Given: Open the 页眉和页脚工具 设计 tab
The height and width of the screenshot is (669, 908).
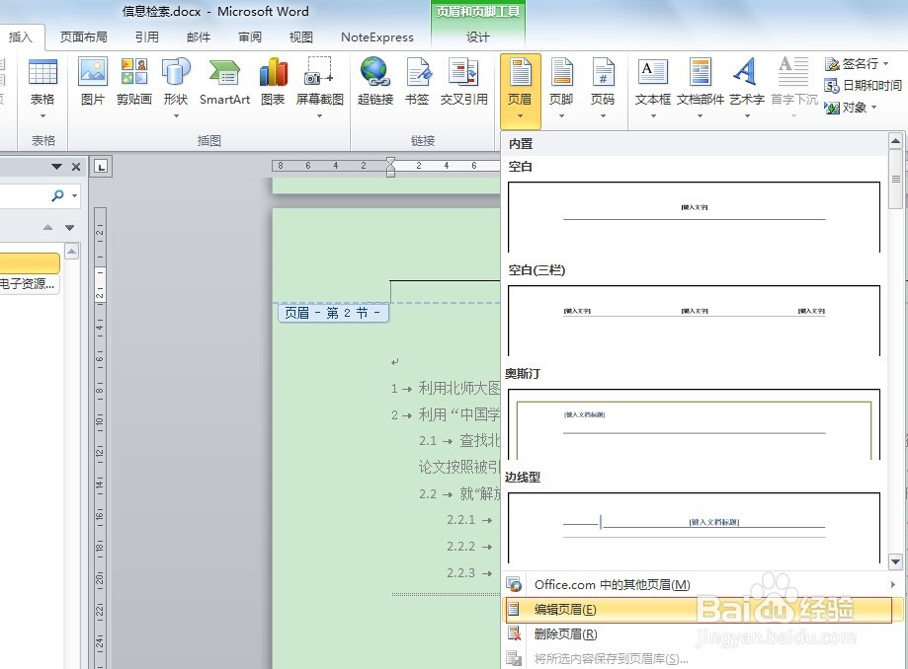Looking at the screenshot, I should coord(478,37).
